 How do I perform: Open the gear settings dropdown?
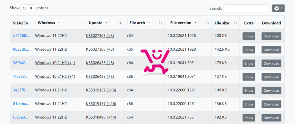(x=278, y=8)
